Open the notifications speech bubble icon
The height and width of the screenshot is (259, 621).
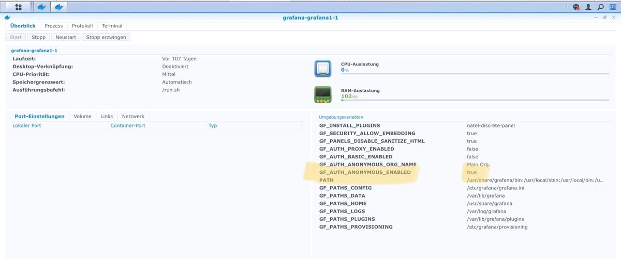(x=576, y=7)
